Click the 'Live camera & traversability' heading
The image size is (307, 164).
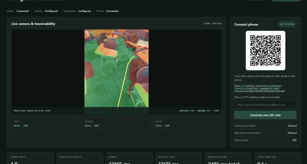pyautogui.click(x=33, y=24)
